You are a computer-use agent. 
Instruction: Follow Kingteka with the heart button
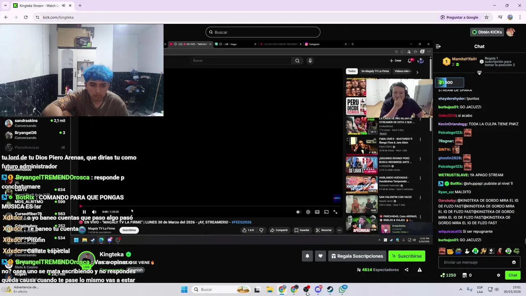(321, 256)
